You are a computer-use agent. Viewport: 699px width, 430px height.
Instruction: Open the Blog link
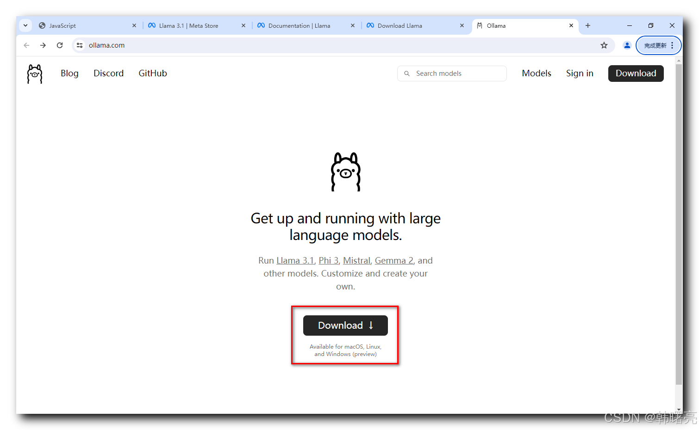69,73
